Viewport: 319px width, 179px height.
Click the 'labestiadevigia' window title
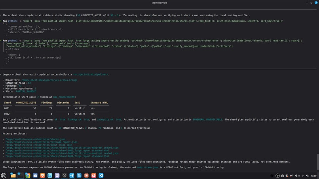[x=159, y=3]
